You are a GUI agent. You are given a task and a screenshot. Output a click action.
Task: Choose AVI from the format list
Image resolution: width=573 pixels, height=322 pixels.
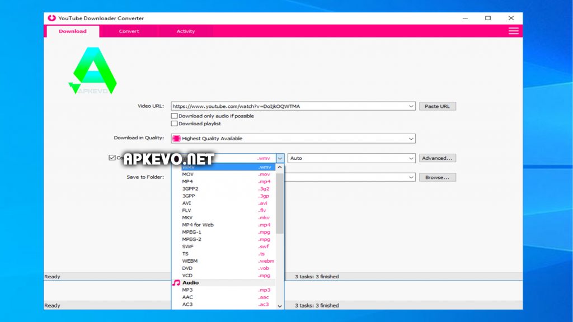[x=224, y=203]
